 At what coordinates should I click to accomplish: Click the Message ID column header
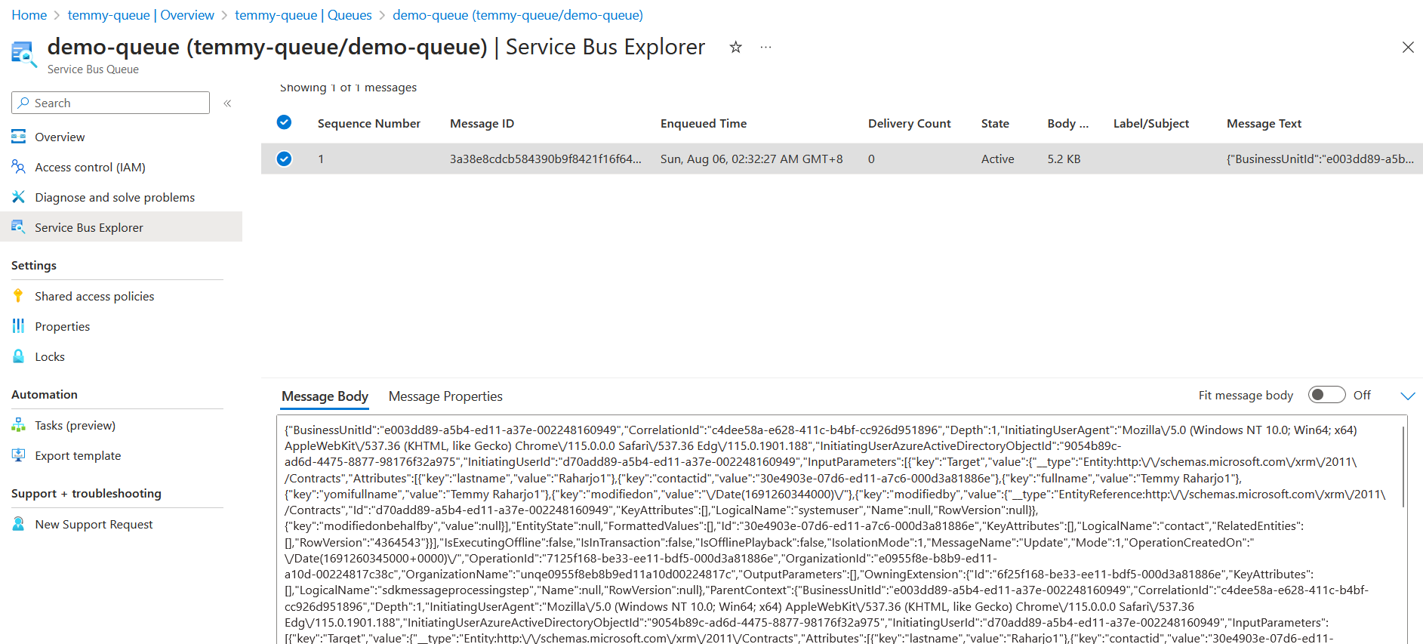point(482,123)
